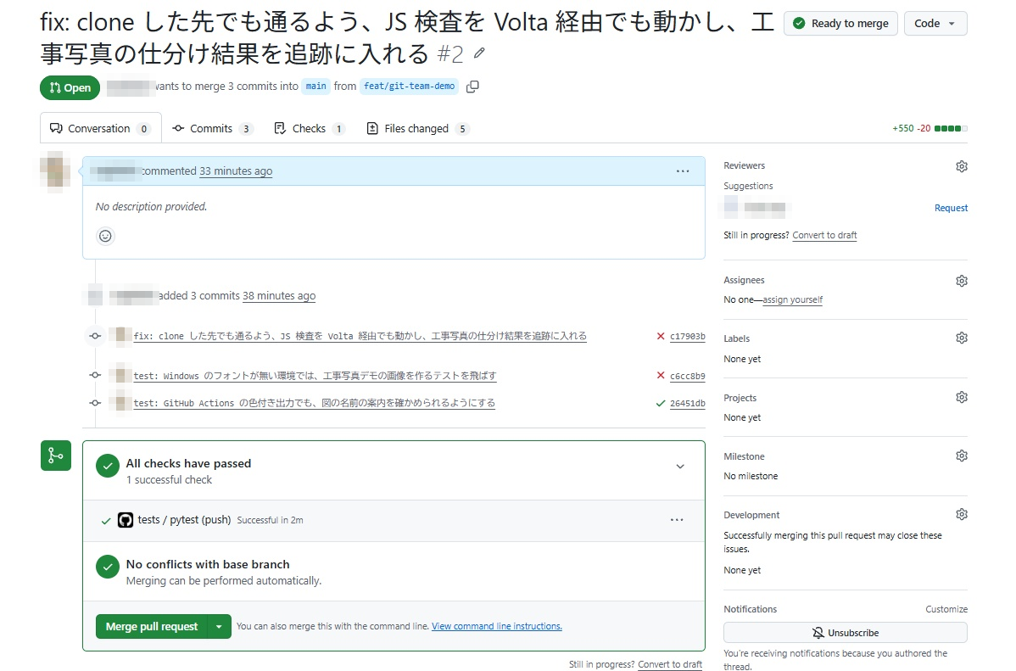Open the Code dropdown button
Screen dimensions: 1016x671
click(935, 24)
